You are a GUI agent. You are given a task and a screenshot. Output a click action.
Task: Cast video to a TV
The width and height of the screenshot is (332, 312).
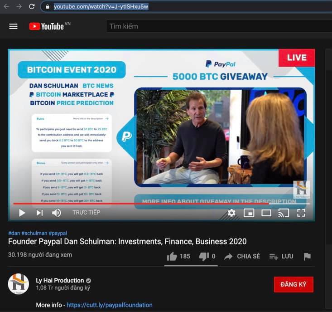[284, 213]
